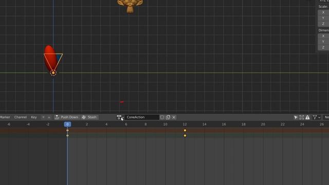
Task: Click the cone's orange origin point
Action: tap(53, 73)
